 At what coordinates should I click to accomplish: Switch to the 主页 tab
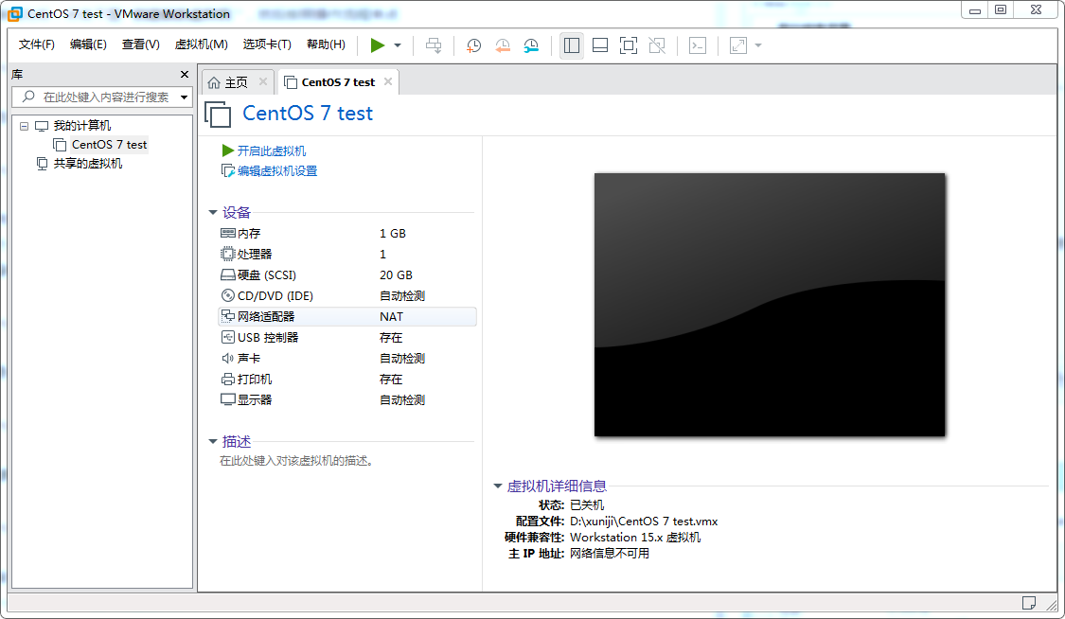click(237, 82)
